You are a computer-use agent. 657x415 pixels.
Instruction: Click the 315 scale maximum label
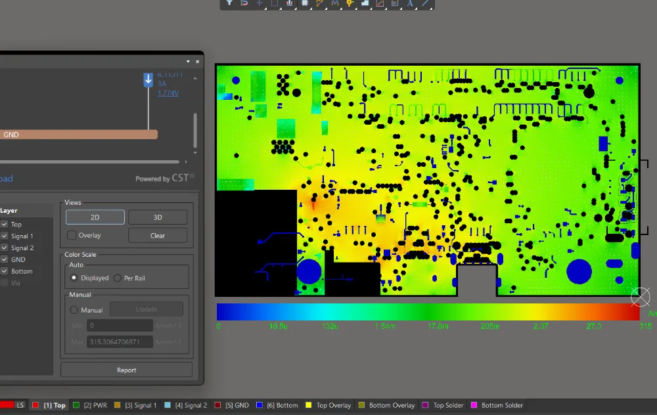coord(645,326)
